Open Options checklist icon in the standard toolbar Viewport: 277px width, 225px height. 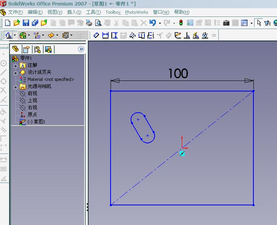coord(190,23)
